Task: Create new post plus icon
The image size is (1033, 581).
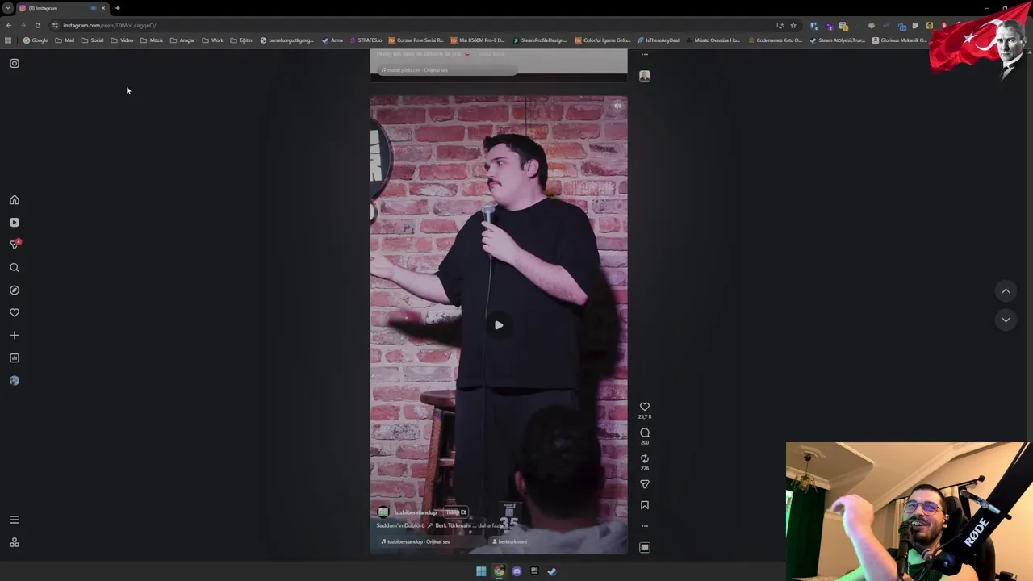Action: (x=14, y=335)
